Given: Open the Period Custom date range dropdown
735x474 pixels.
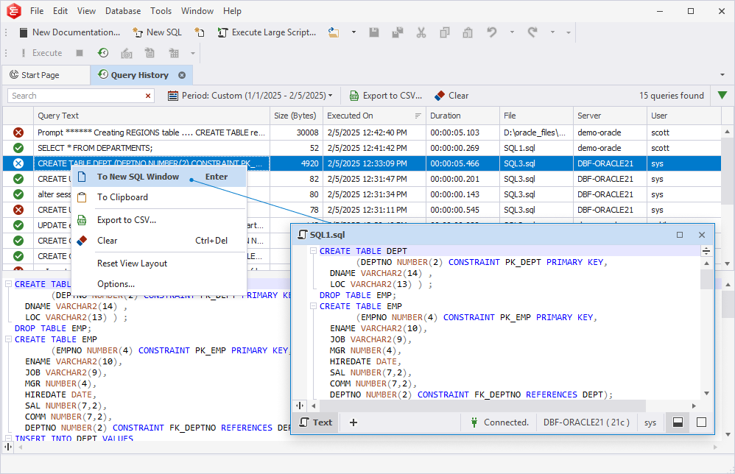Looking at the screenshot, I should point(250,96).
